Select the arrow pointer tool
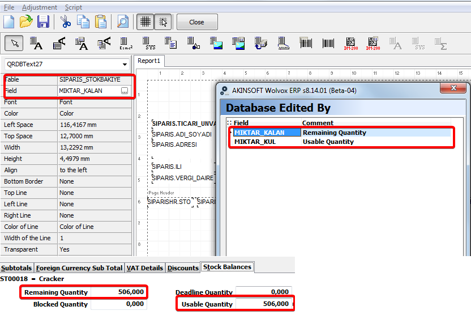This screenshot has width=471, height=319. 14,43
